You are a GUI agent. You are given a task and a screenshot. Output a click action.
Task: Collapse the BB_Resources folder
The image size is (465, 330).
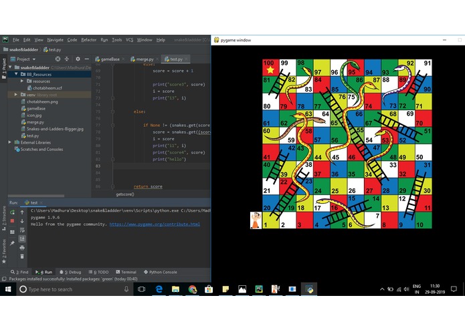(16, 74)
